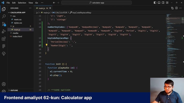Open Customize Layout icon
This screenshot has width=184, height=103.
pos(167,3)
